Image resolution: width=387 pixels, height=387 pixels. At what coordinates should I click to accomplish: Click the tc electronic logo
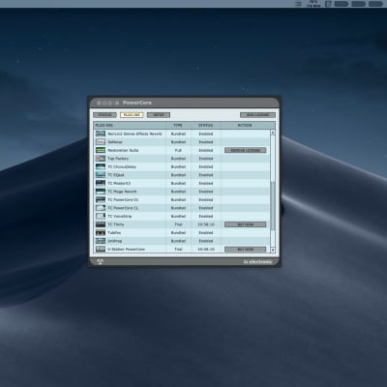257,262
